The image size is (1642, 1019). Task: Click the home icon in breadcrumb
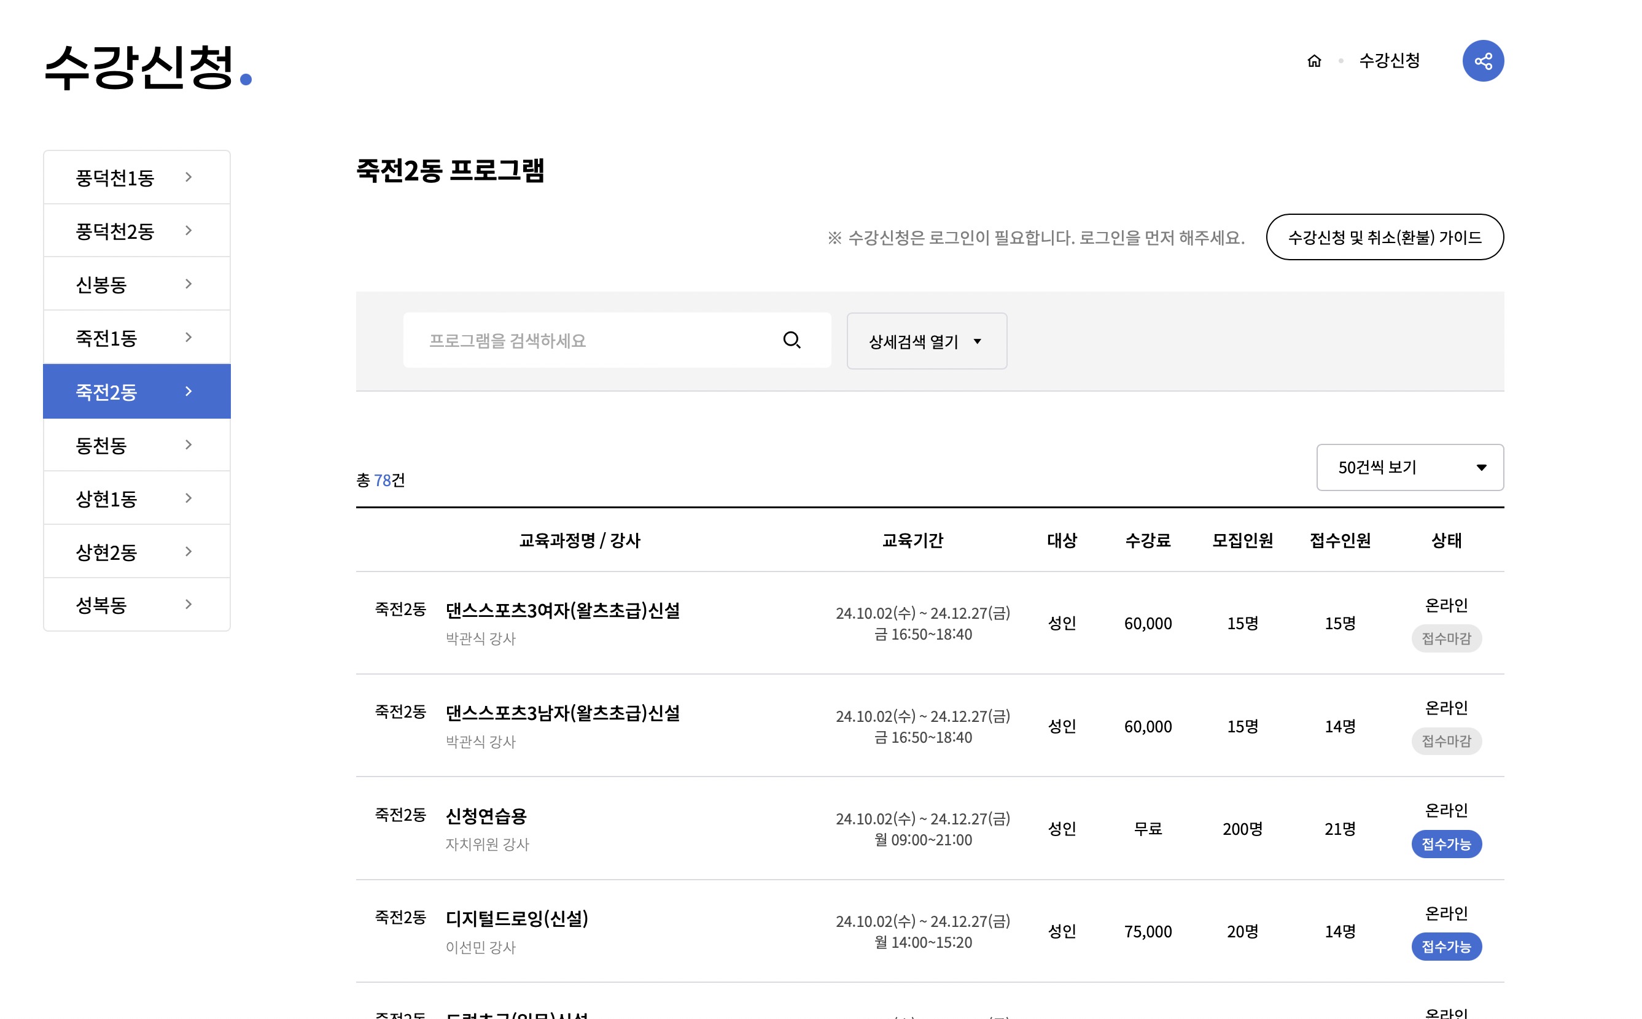pos(1313,61)
